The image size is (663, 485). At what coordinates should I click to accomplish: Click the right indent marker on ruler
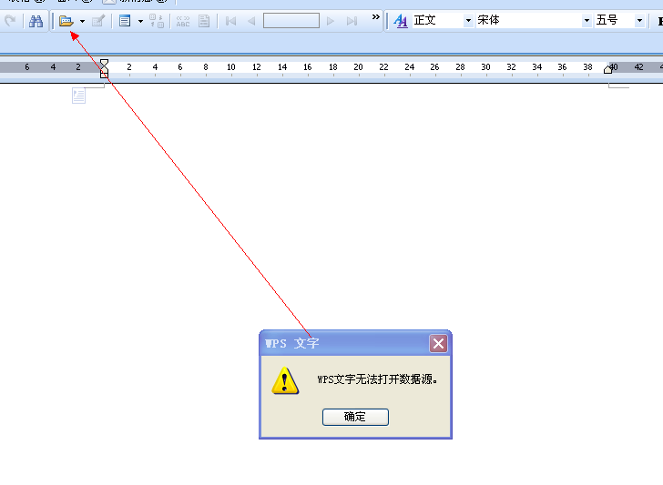[608, 69]
